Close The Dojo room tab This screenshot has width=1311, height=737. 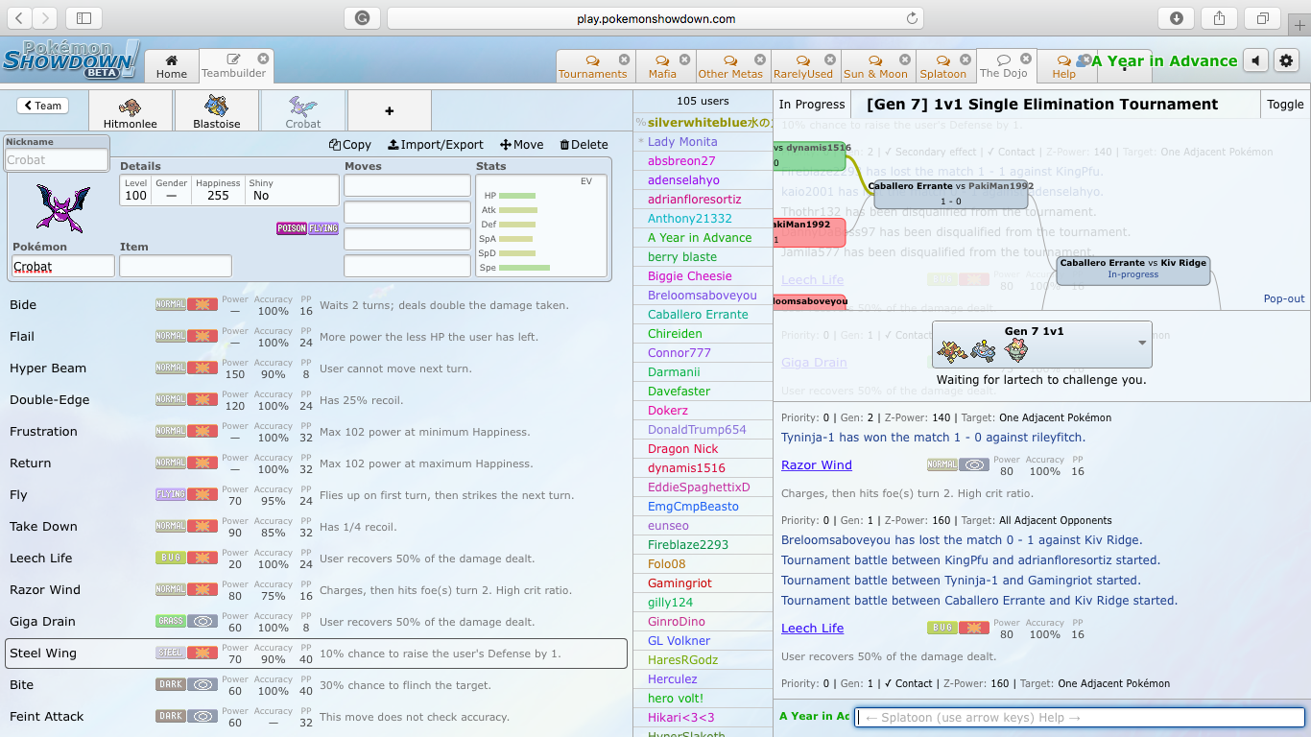1026,59
